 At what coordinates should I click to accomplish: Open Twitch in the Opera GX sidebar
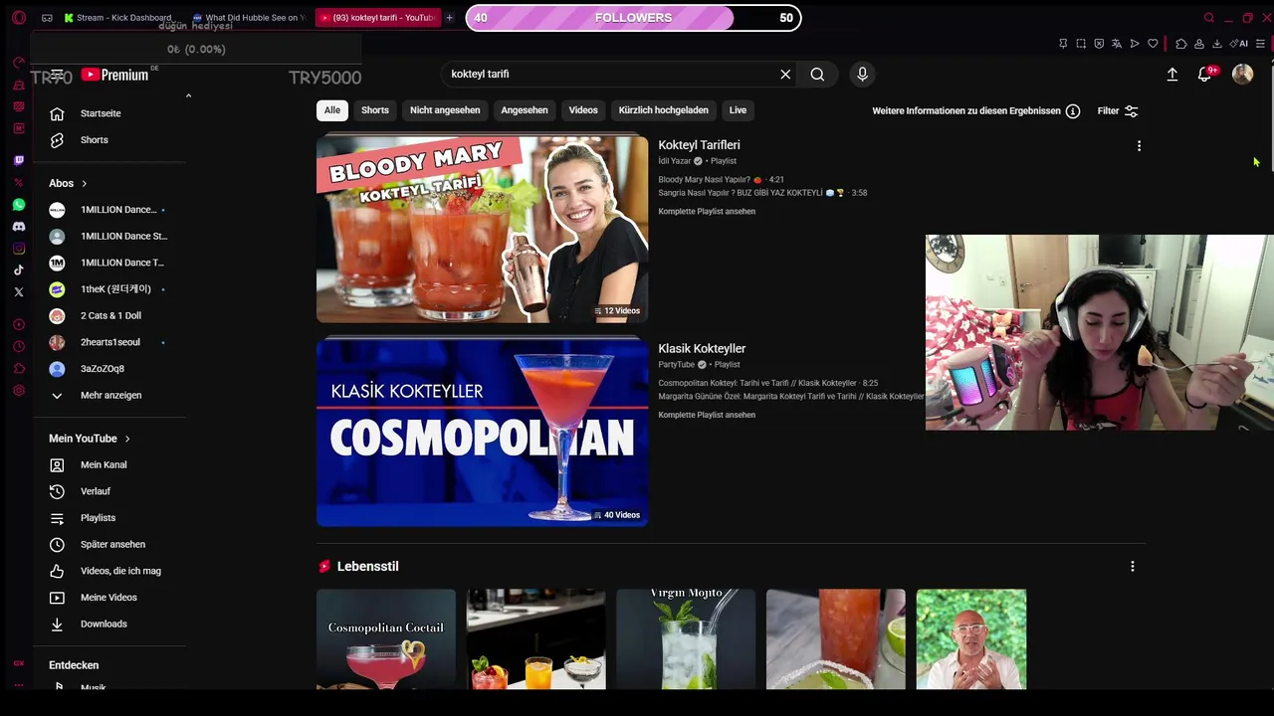point(19,160)
